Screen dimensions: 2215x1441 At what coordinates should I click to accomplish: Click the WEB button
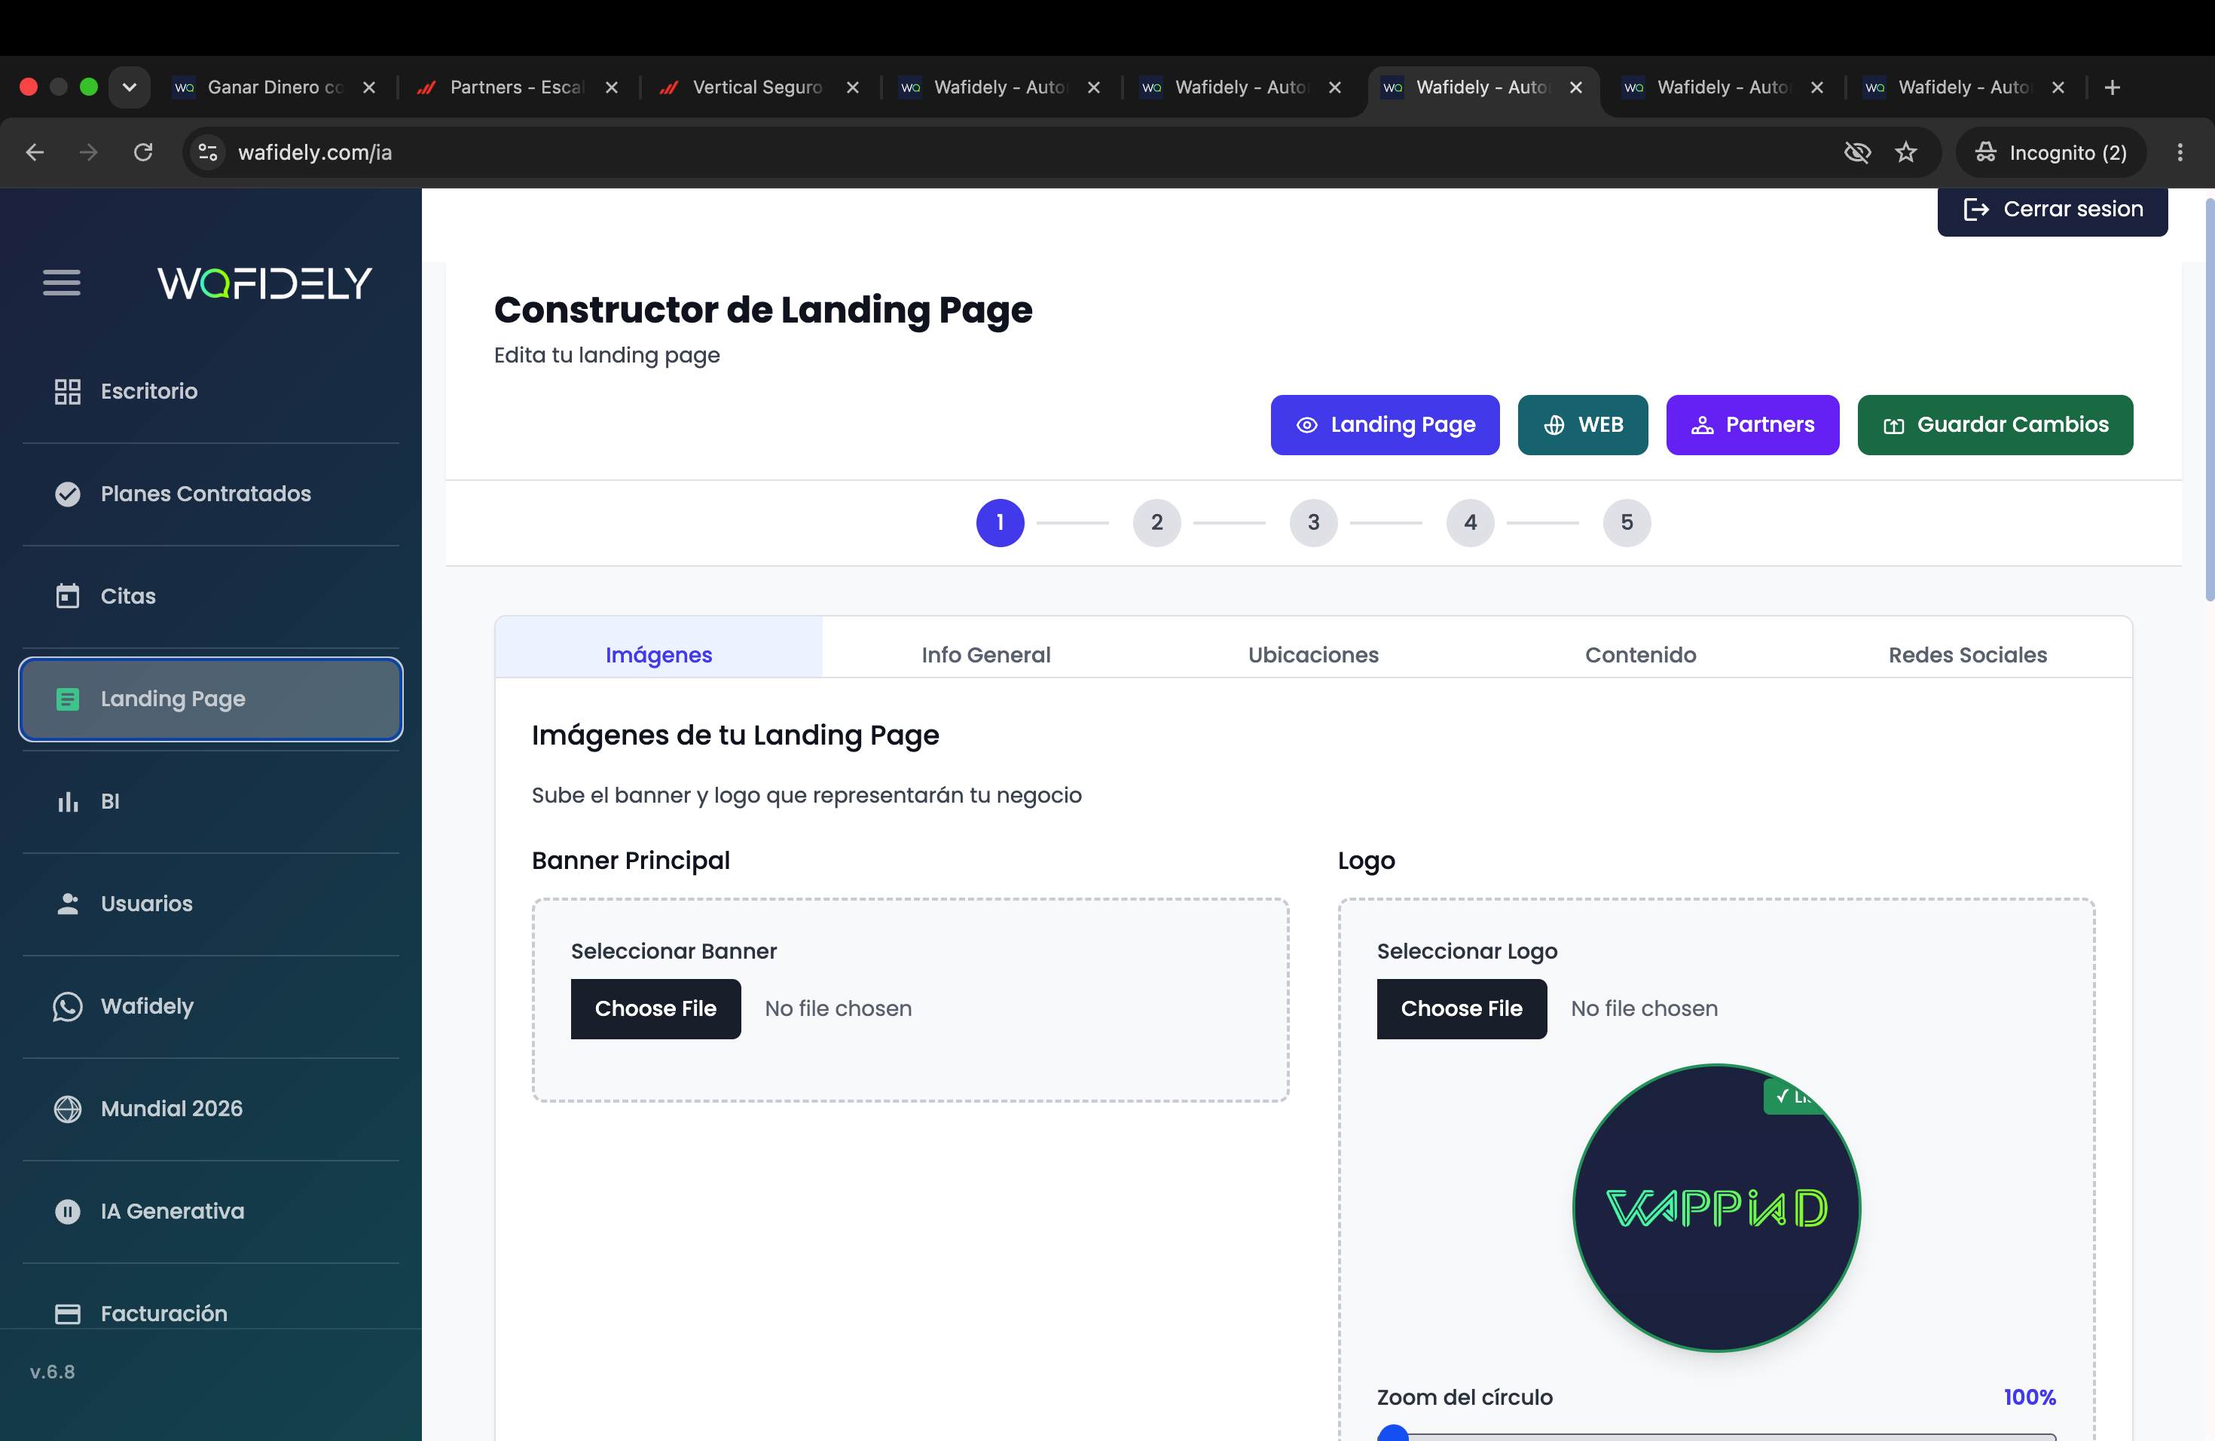point(1582,424)
